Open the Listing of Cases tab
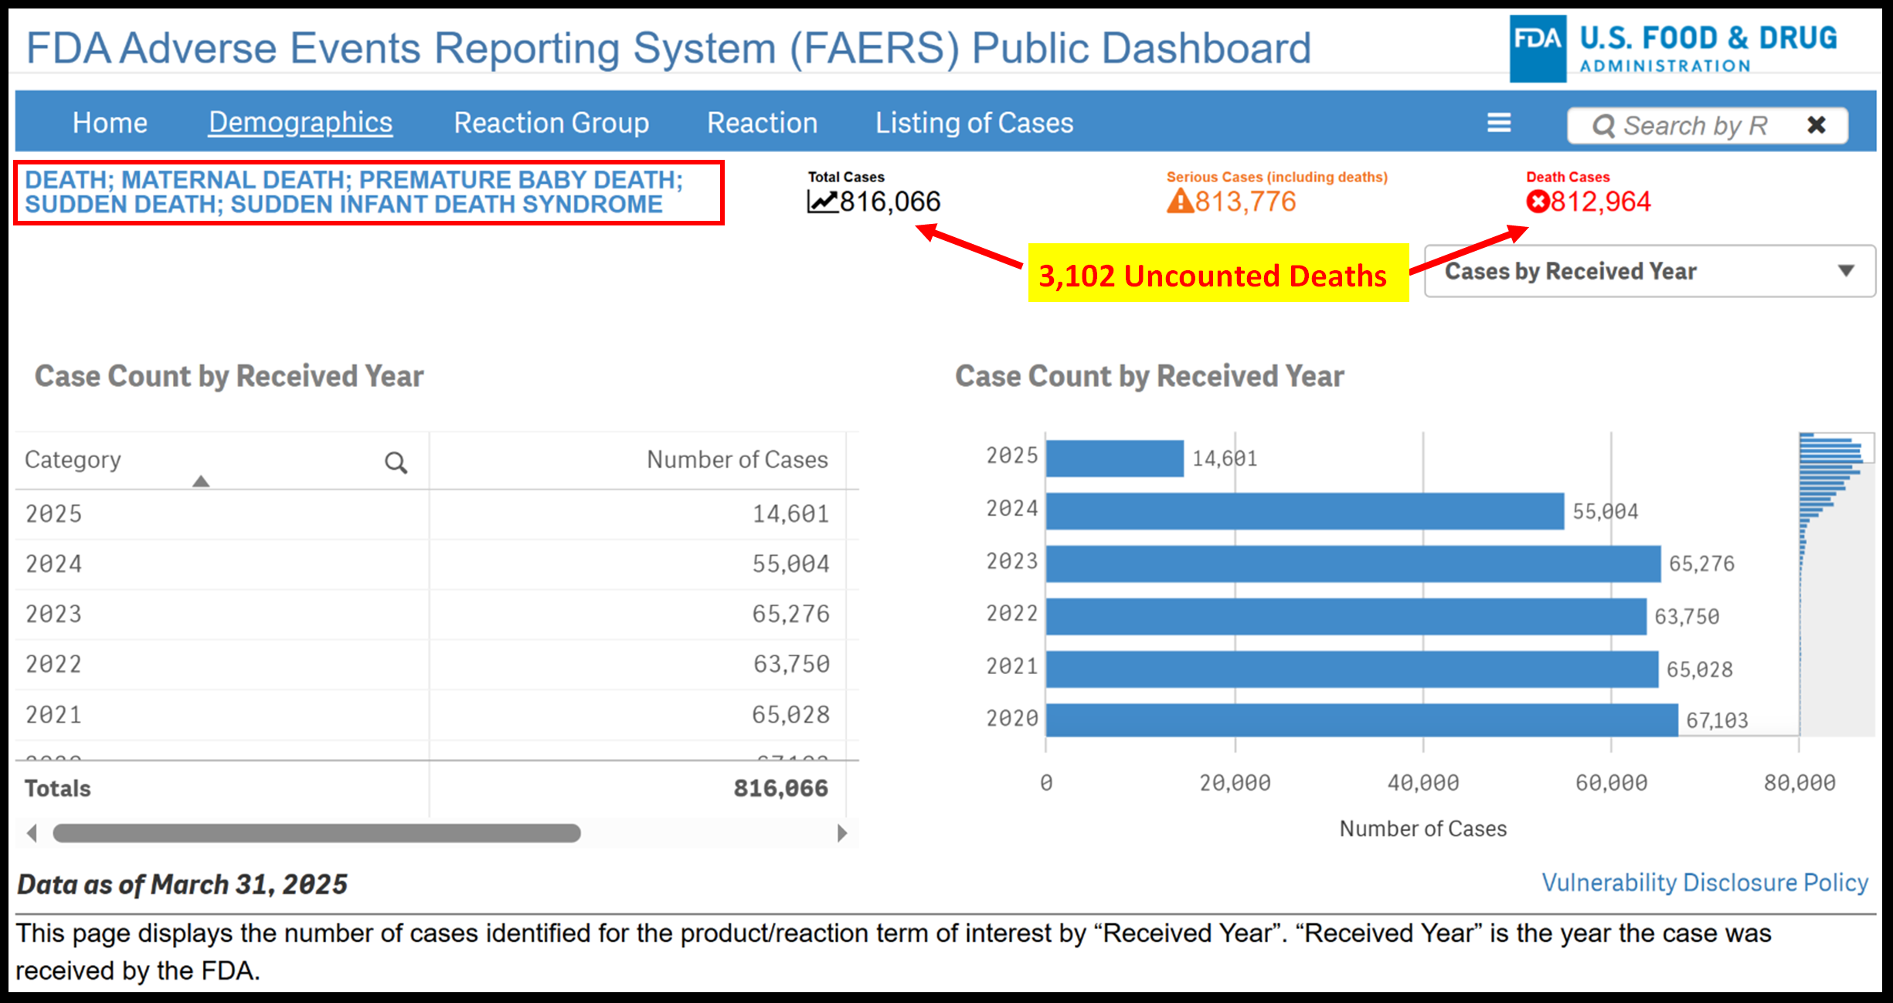1893x1003 pixels. (974, 123)
